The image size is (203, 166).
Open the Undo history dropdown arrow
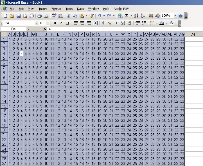click(104, 16)
